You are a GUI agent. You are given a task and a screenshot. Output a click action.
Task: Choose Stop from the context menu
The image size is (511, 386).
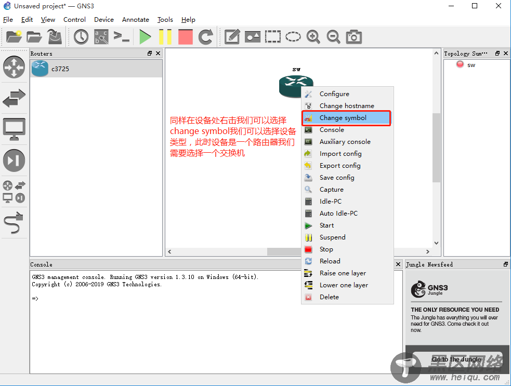point(347,249)
